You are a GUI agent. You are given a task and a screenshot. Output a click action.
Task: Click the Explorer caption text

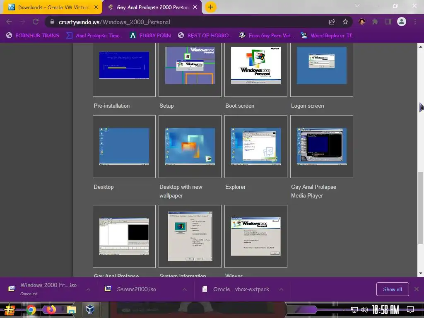click(x=236, y=187)
